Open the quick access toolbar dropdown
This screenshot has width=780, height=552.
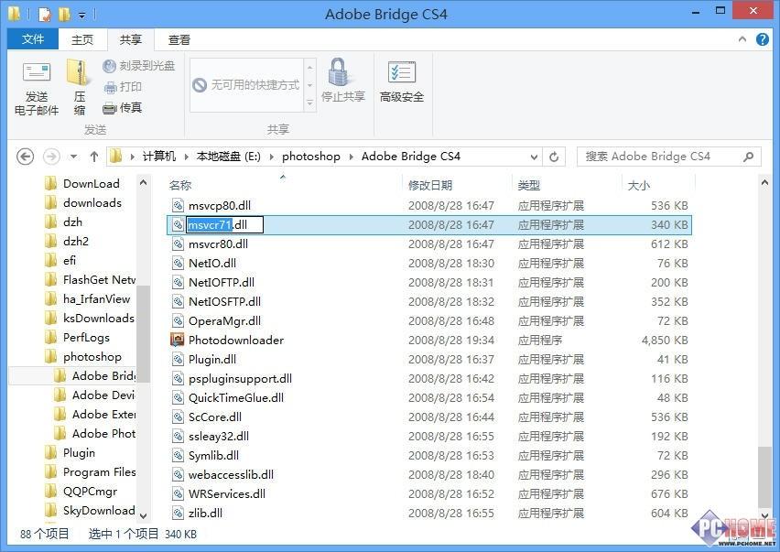82,15
